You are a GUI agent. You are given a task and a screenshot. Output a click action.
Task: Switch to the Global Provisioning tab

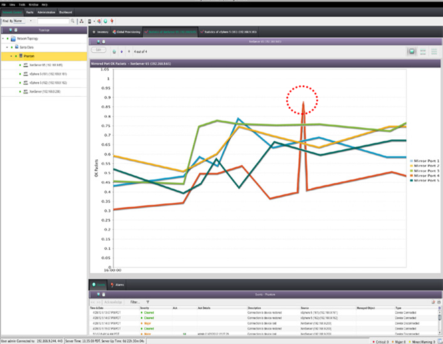(132, 31)
